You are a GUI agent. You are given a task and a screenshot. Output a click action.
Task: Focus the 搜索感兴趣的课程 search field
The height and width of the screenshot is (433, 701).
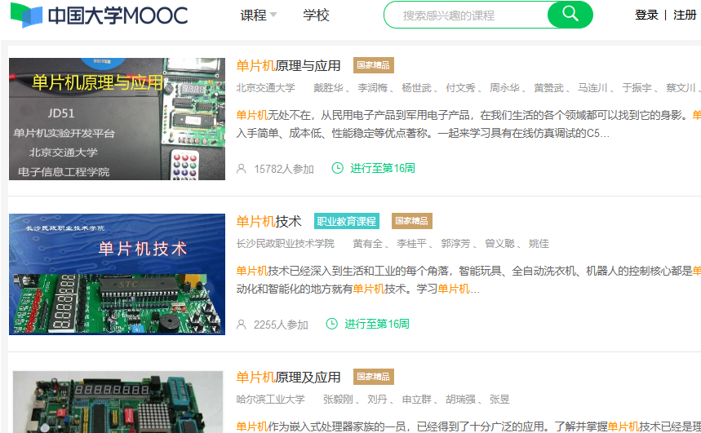[466, 15]
